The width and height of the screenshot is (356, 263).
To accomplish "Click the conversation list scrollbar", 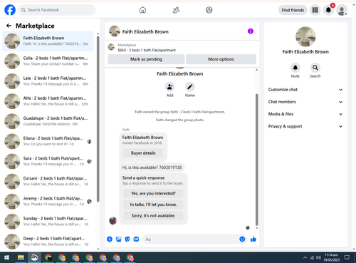I will (98, 119).
